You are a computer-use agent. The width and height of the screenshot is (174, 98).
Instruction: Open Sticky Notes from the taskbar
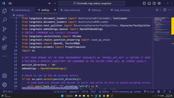pos(108,96)
